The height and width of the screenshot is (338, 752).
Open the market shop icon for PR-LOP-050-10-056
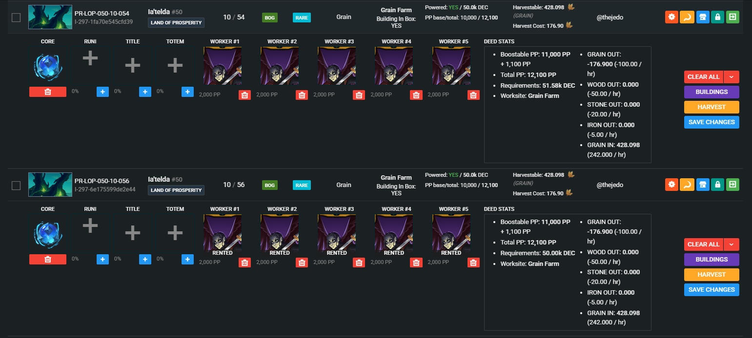pos(702,185)
